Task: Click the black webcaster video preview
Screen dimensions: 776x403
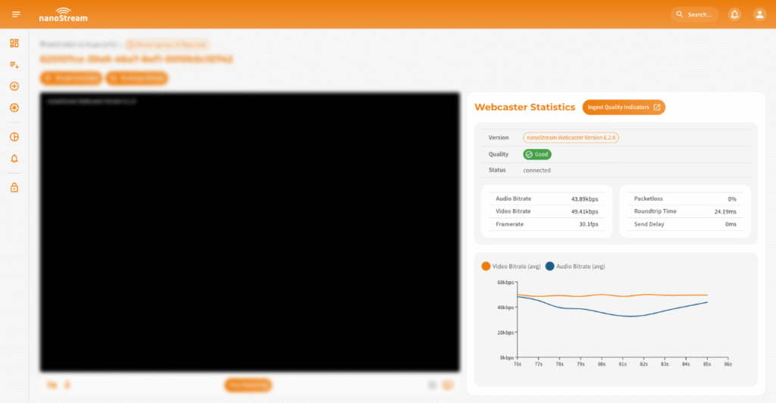Action: coord(250,232)
